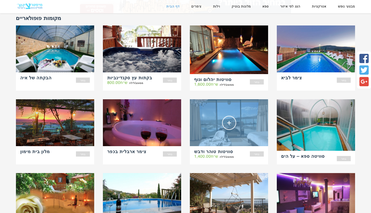This screenshot has width=371, height=213.
Task: Share page via Google Plus icon
Action: click(364, 82)
